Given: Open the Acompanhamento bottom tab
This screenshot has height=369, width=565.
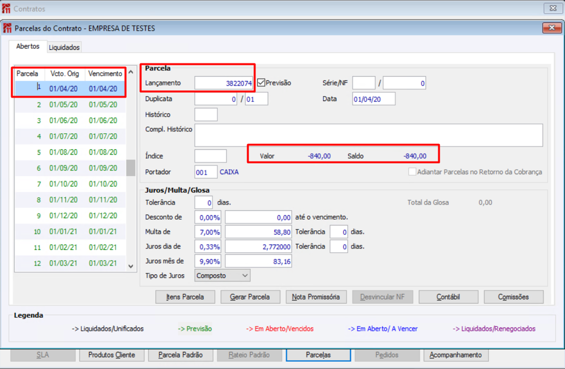Looking at the screenshot, I should point(456,355).
